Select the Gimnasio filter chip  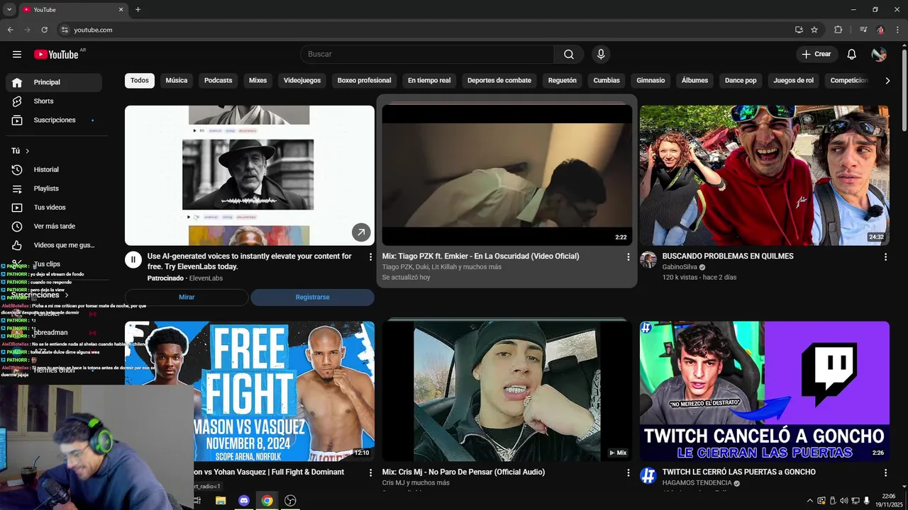[650, 81]
